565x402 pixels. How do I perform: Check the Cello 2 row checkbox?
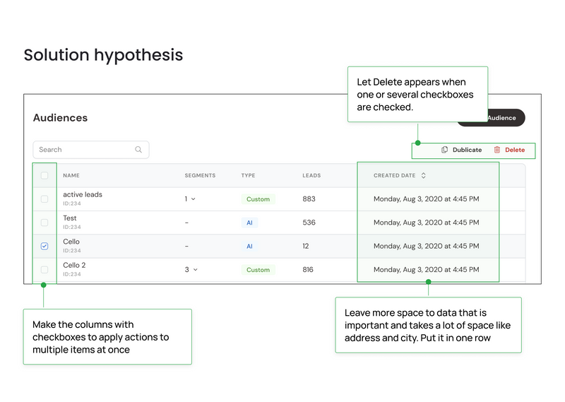pos(44,270)
